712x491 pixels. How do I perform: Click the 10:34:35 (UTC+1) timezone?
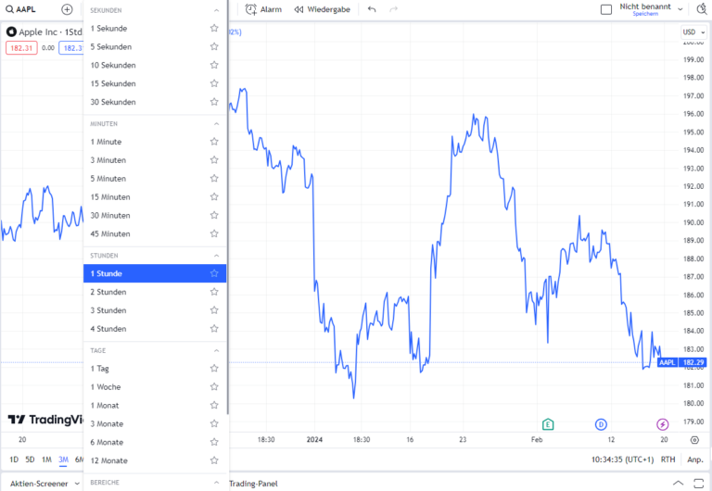point(622,460)
